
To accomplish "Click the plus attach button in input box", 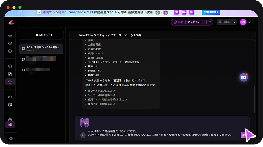I will (x=83, y=135).
